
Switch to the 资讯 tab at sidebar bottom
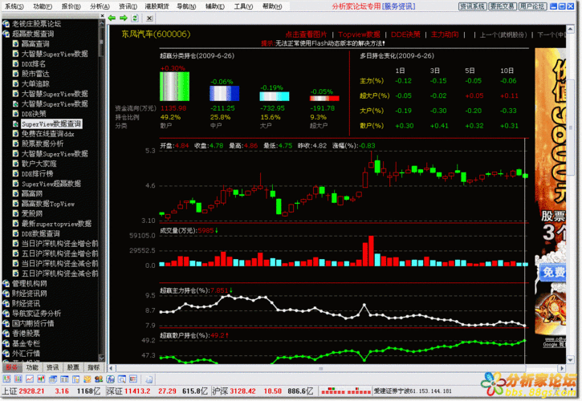click(x=52, y=367)
